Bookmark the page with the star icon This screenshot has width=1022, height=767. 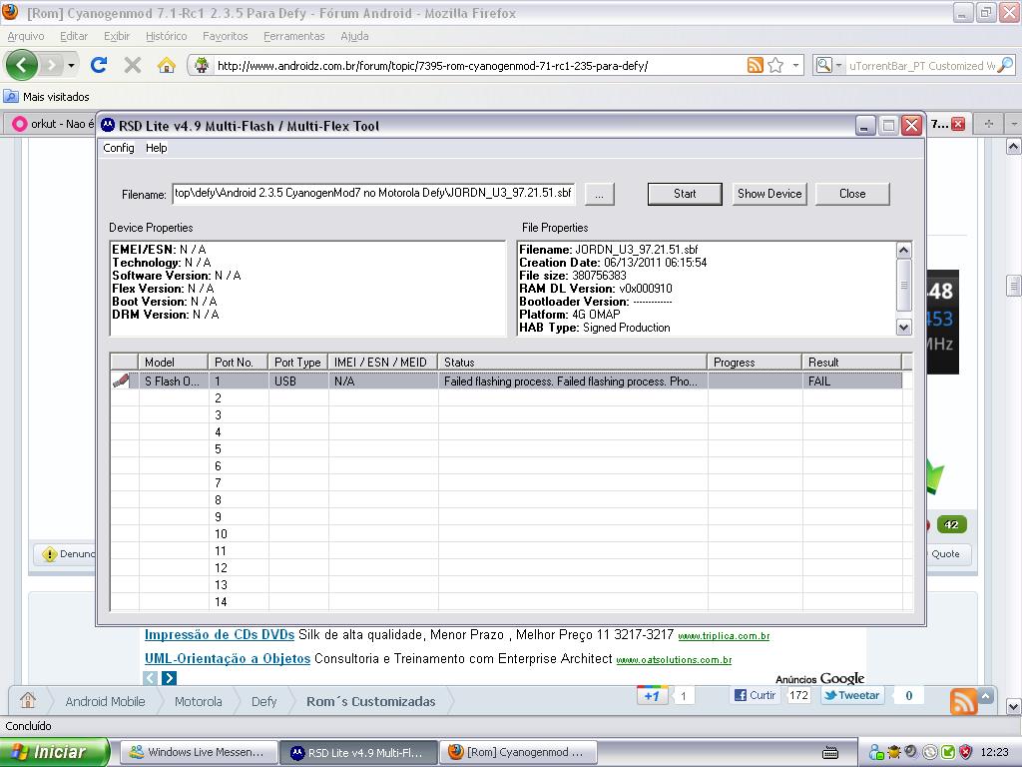[775, 65]
